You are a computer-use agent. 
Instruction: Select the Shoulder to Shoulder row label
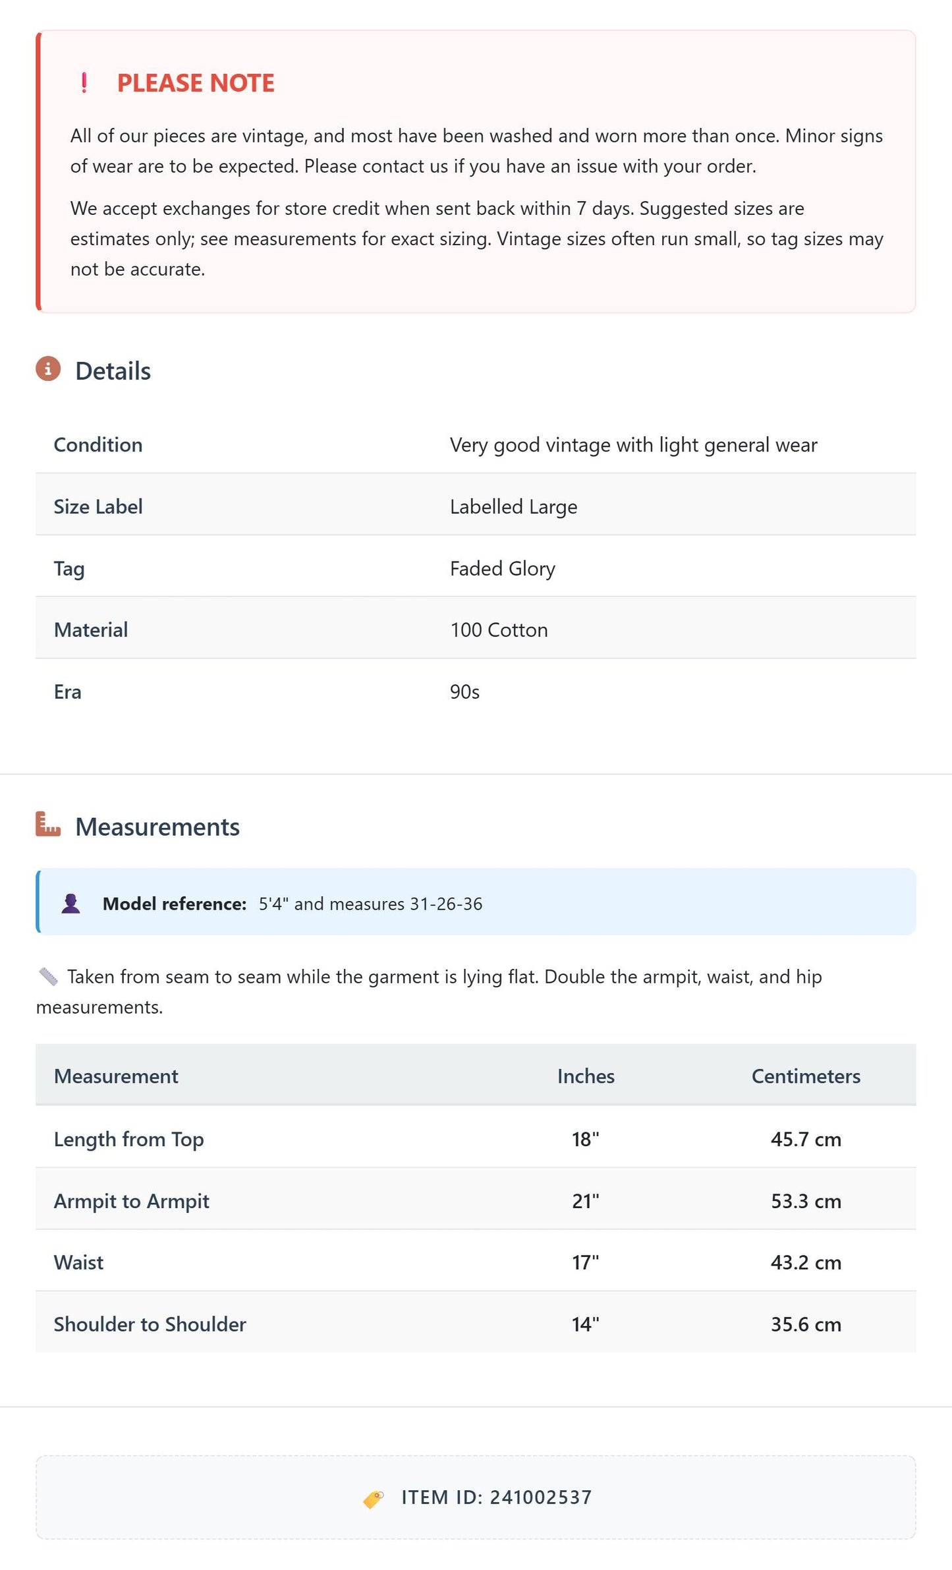[x=150, y=1324]
